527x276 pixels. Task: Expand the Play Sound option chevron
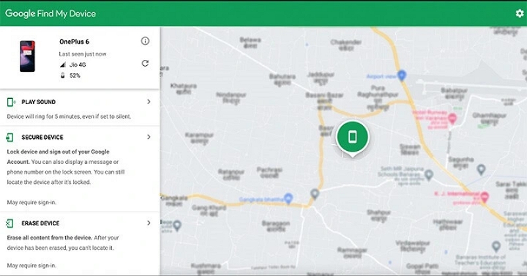click(149, 102)
